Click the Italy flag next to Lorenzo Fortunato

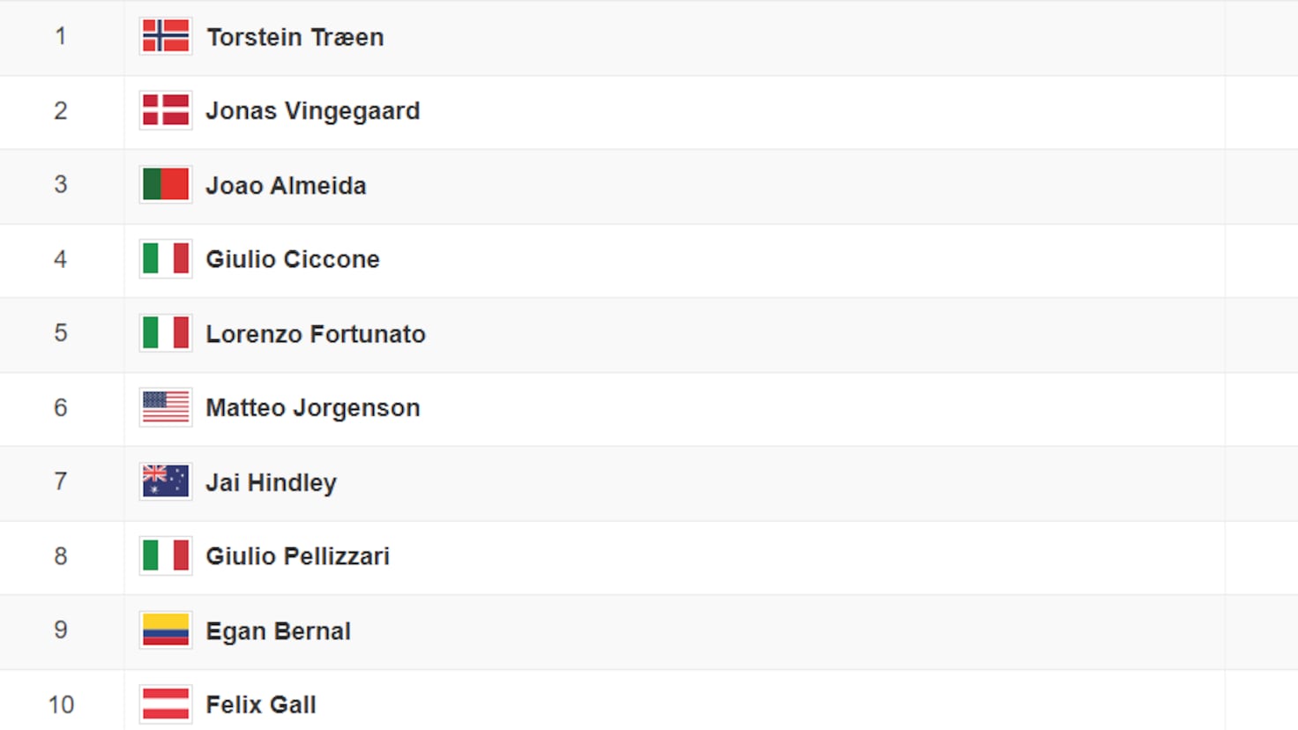[x=166, y=333]
